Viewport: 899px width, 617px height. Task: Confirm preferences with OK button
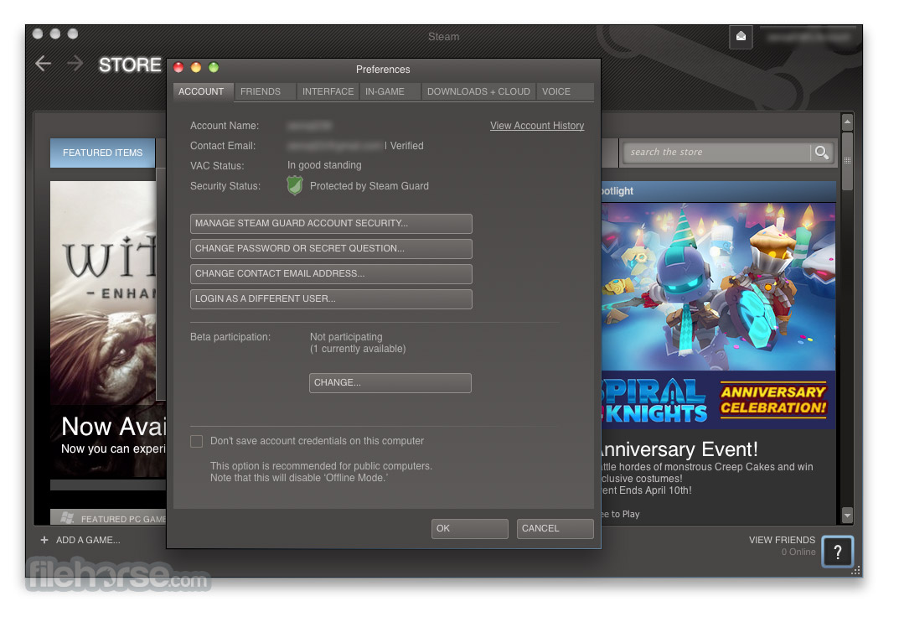tap(469, 529)
